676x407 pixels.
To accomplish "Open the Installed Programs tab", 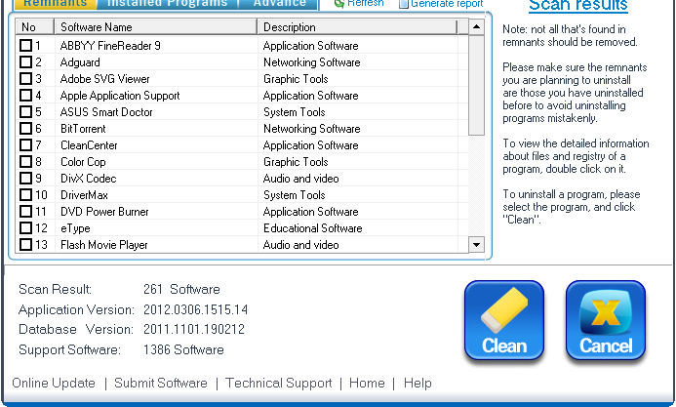I will click(167, 4).
